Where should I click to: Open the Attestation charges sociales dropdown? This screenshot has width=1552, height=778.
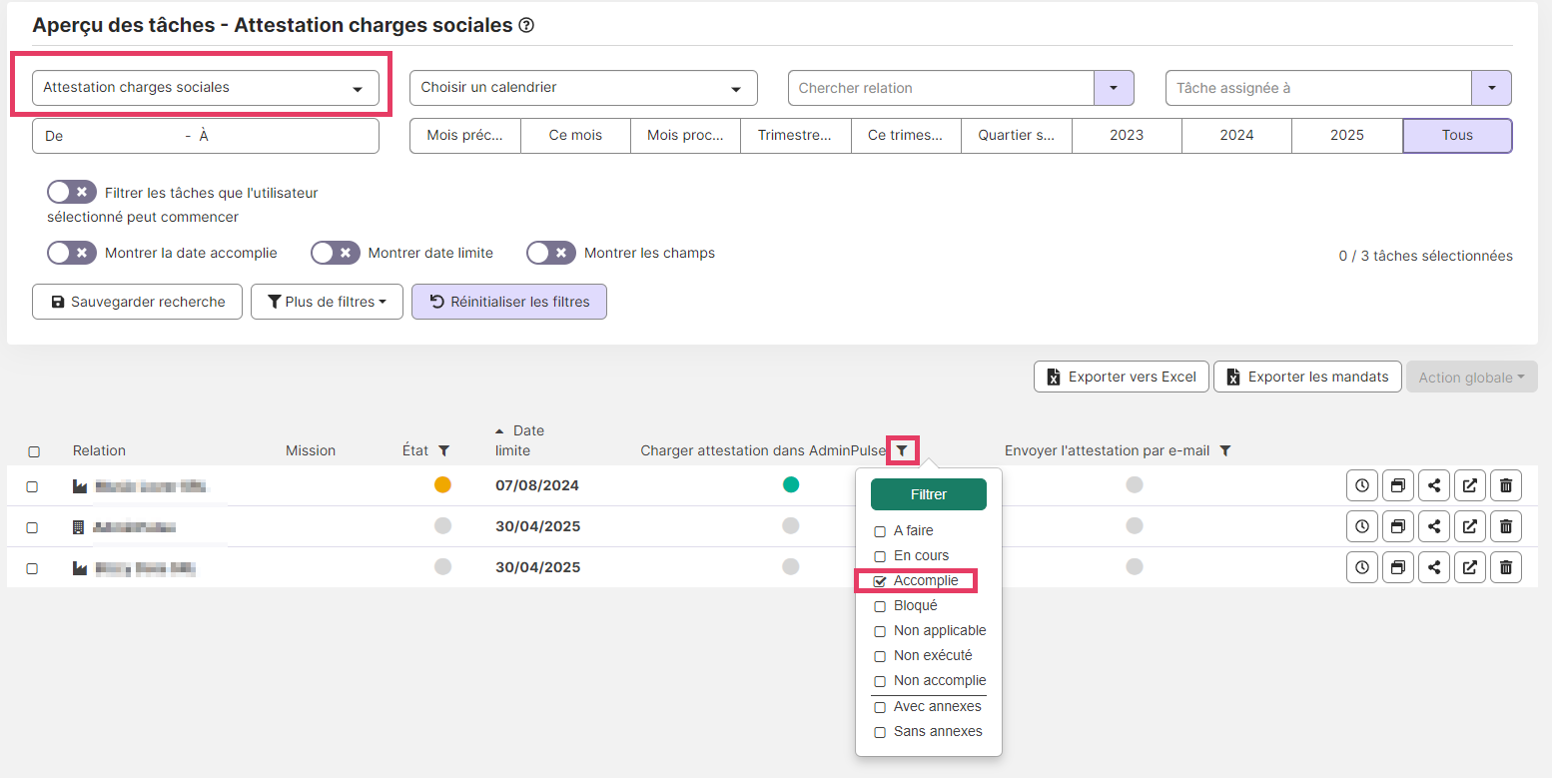click(x=206, y=88)
